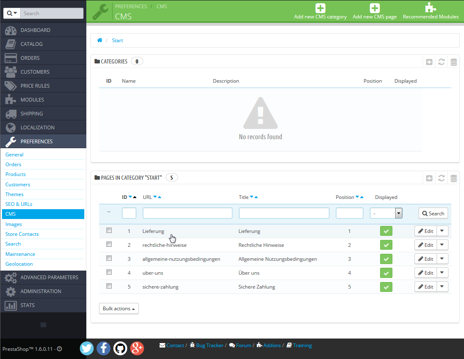Expand actions dropdown for uber-uns row

point(442,273)
